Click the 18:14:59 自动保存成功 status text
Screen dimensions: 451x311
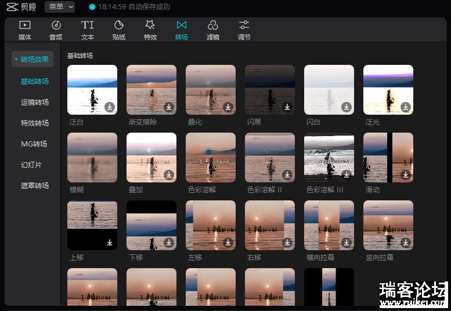point(134,7)
